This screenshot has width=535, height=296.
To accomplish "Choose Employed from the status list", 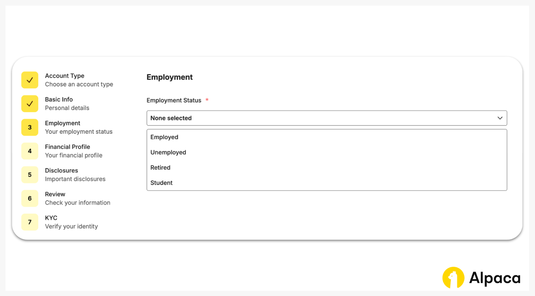I will click(x=164, y=137).
